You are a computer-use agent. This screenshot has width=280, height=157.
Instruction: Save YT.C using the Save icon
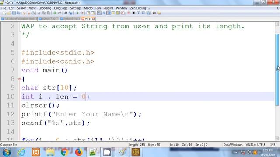(x=14, y=13)
